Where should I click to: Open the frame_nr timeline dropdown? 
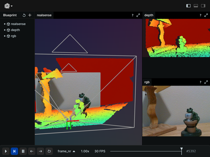click(66, 151)
